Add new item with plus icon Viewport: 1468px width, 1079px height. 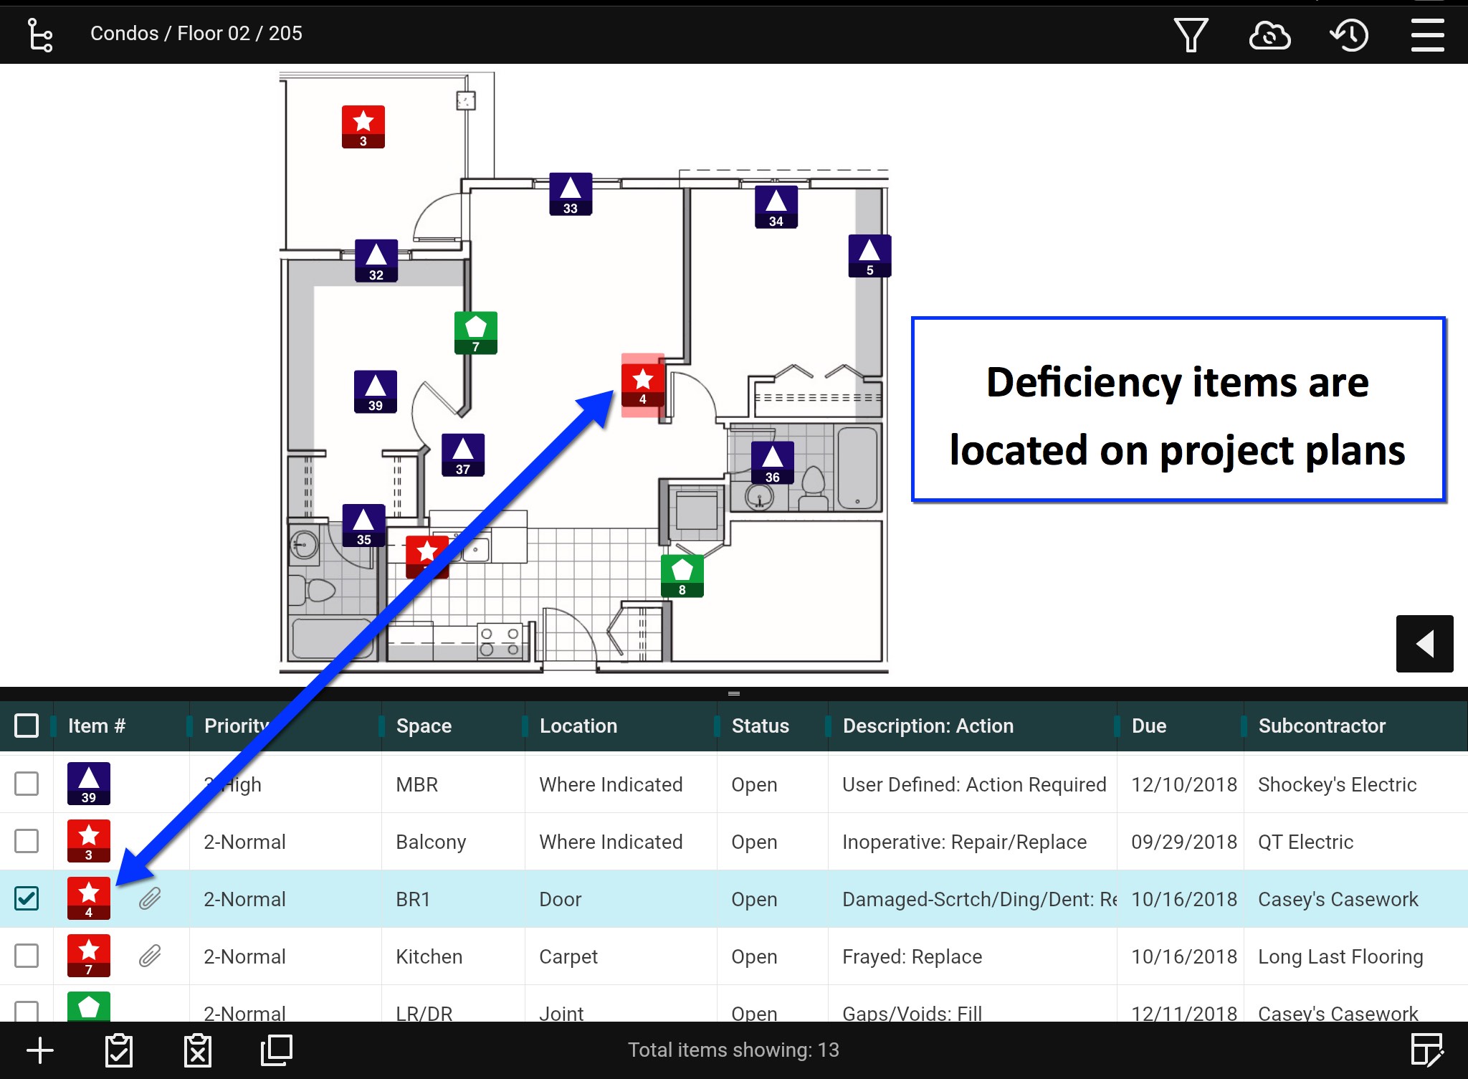[x=40, y=1051]
